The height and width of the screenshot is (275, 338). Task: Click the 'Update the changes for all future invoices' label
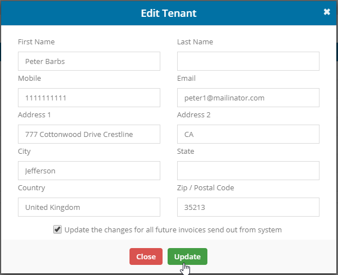coord(173,230)
